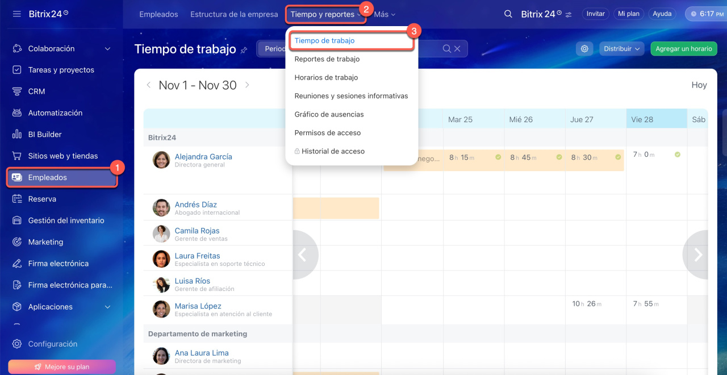Image resolution: width=727 pixels, height=375 pixels.
Task: Go to next month with right chevron
Action: (247, 85)
